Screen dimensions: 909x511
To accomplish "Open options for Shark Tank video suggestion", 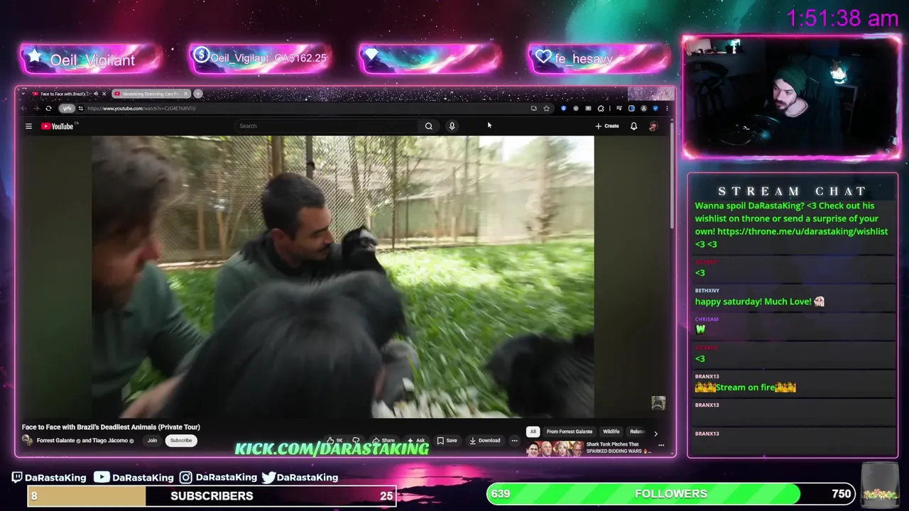I will click(x=661, y=446).
